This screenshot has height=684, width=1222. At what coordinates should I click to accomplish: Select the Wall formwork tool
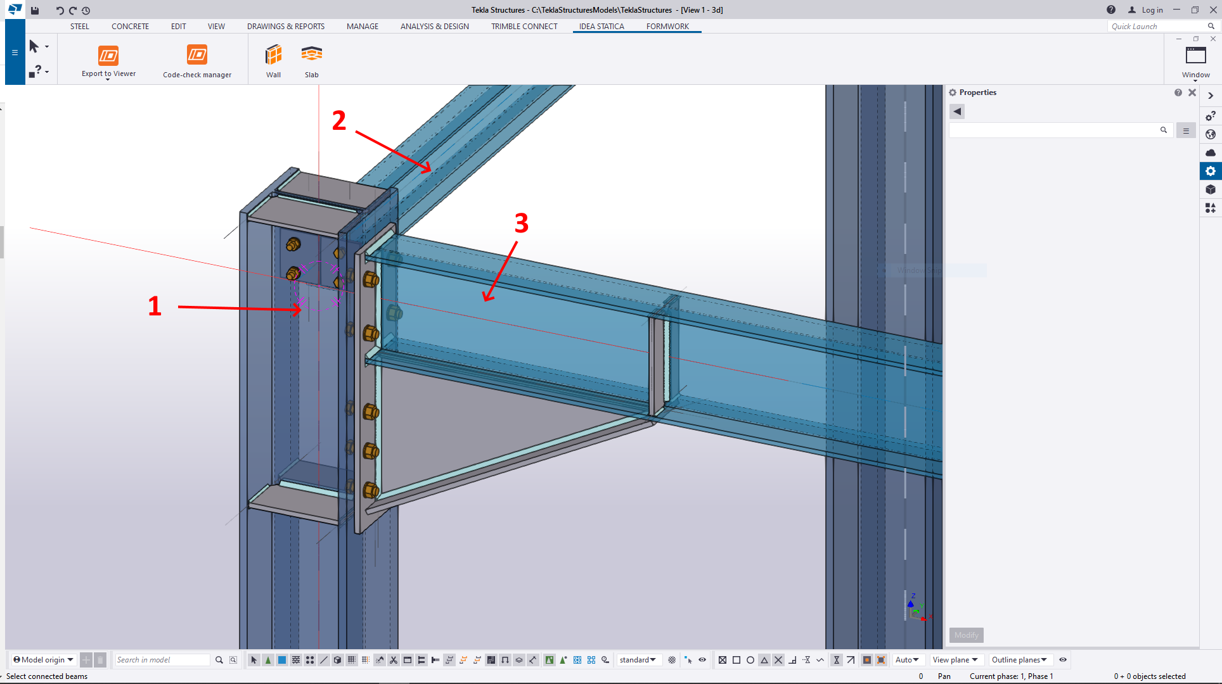273,60
